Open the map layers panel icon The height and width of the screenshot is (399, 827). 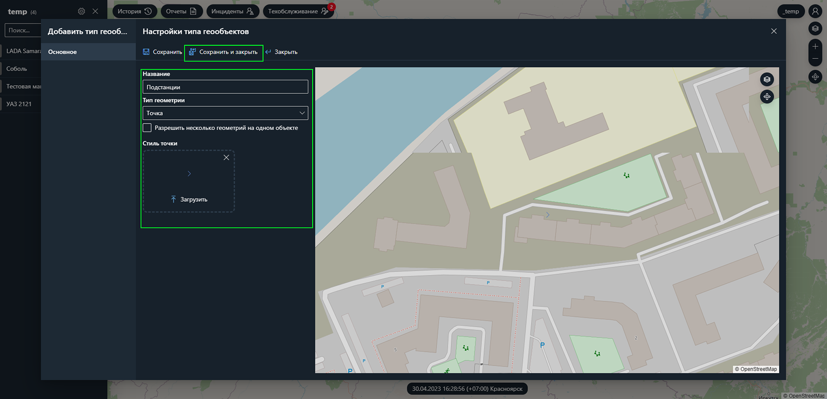pos(815,29)
